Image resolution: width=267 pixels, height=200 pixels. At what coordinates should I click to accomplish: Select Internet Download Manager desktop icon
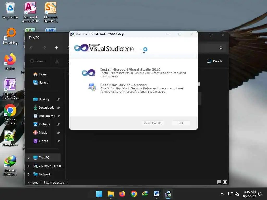pos(10,165)
